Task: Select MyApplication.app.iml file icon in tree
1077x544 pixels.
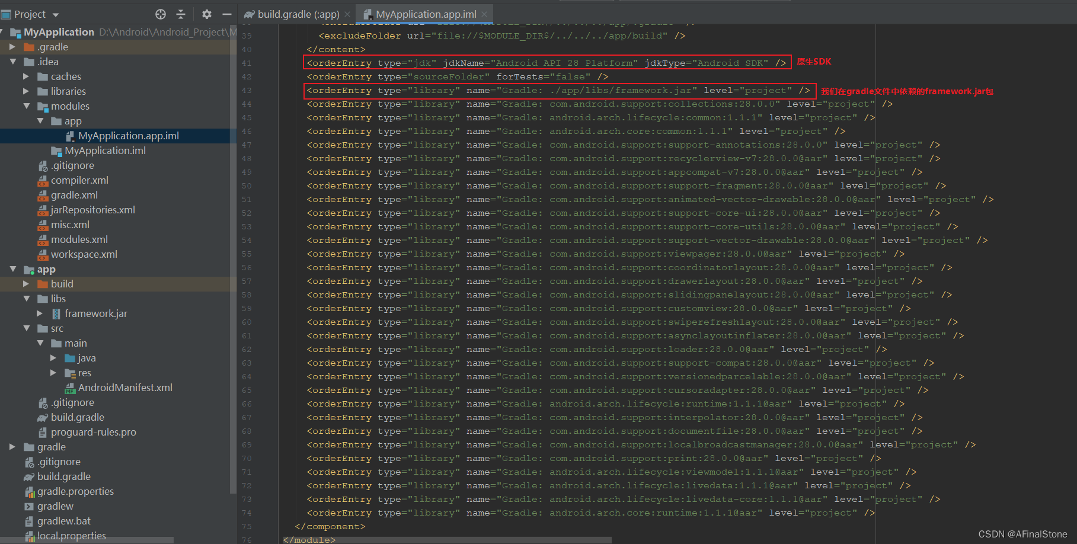Action: pyautogui.click(x=70, y=136)
